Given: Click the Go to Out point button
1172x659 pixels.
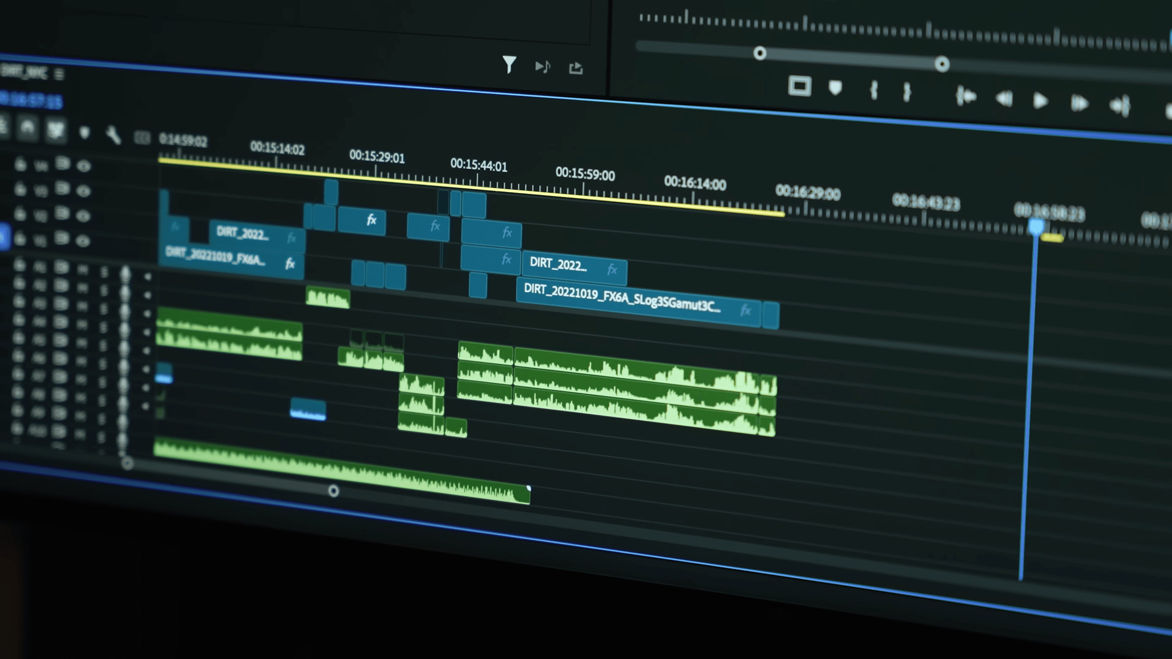Looking at the screenshot, I should 1120,106.
